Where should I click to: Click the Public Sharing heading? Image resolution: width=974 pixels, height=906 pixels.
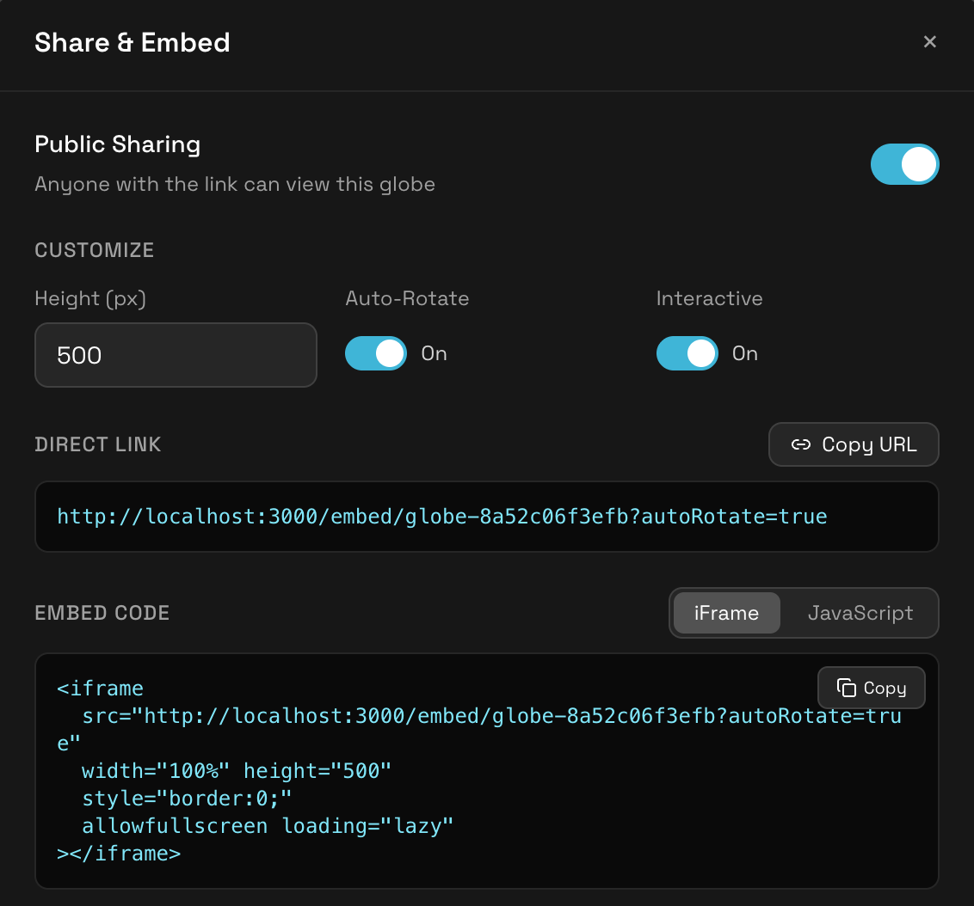tap(117, 144)
